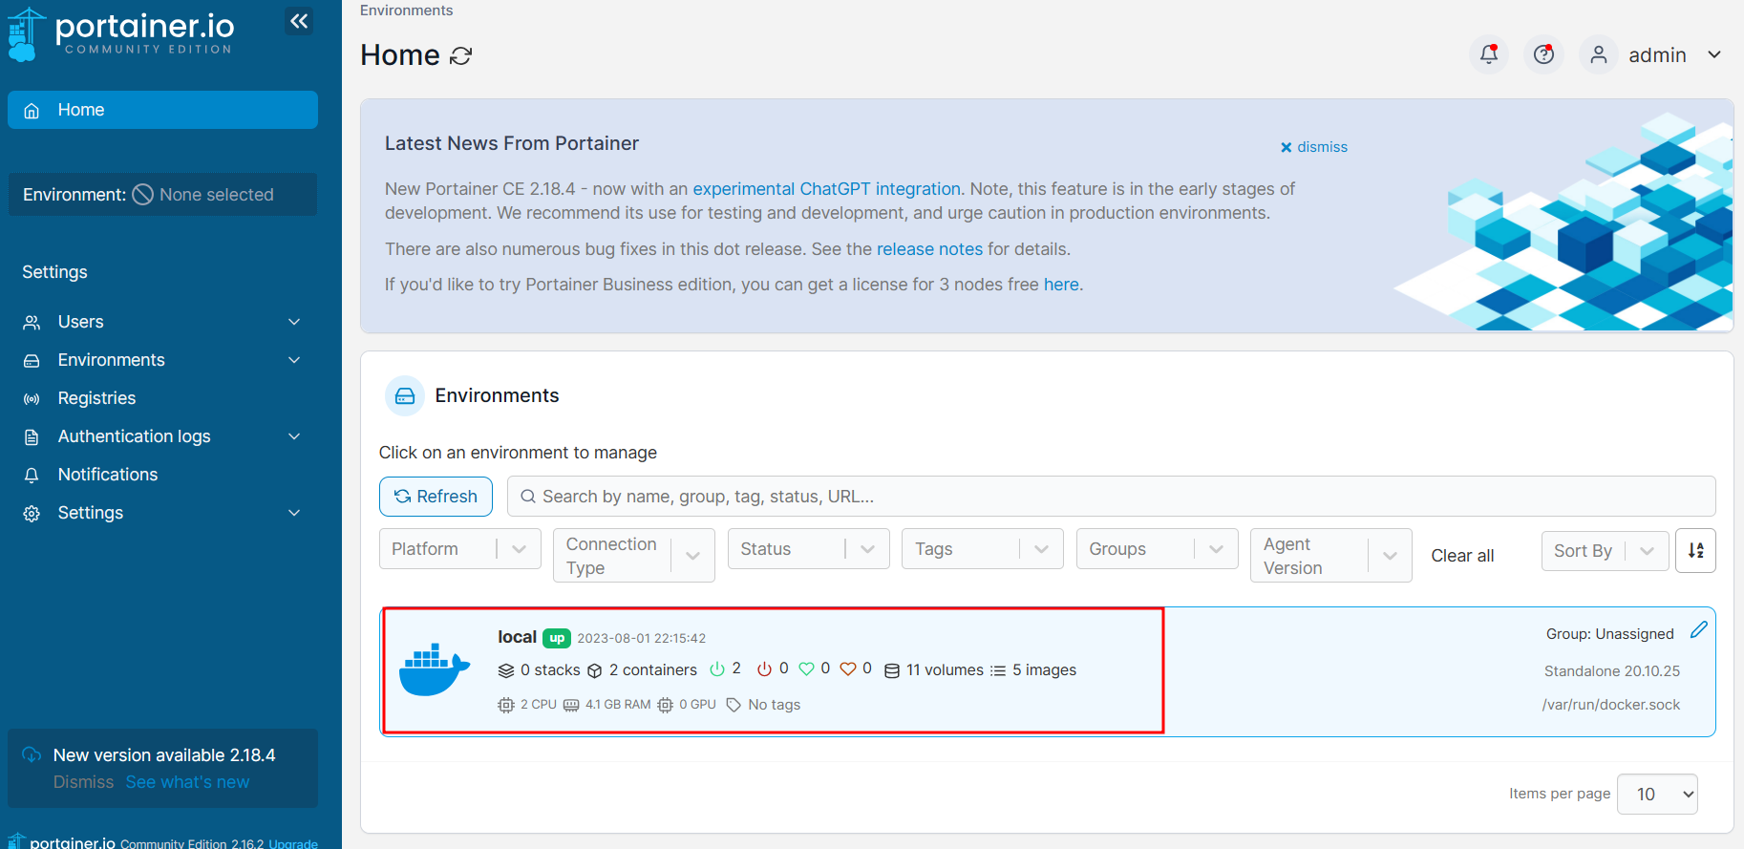Change Items per page selector
Viewport: 1744px width, 849px height.
click(1657, 795)
